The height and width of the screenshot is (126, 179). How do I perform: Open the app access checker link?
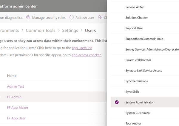[87, 55]
